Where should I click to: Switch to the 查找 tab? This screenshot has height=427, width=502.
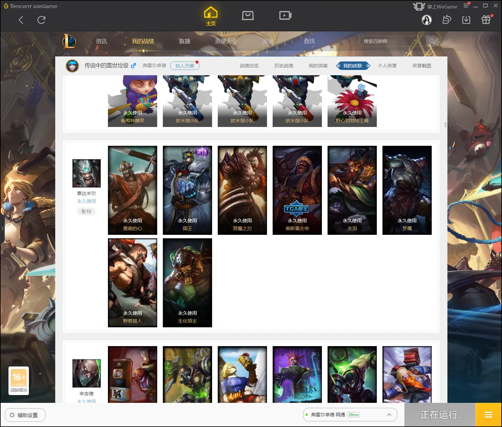pyautogui.click(x=309, y=41)
